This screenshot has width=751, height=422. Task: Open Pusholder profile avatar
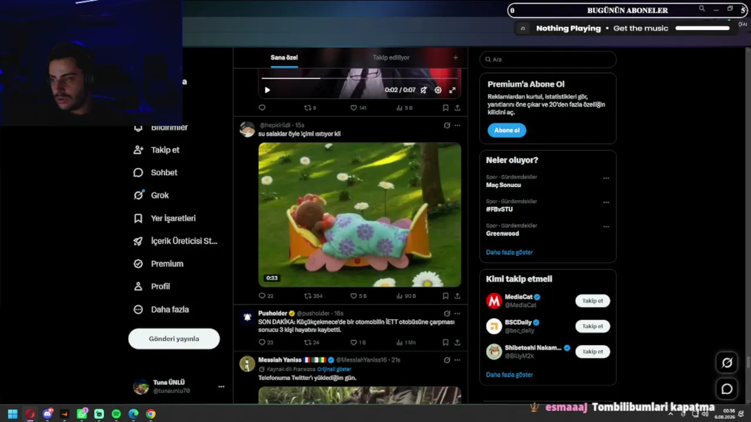click(x=248, y=317)
